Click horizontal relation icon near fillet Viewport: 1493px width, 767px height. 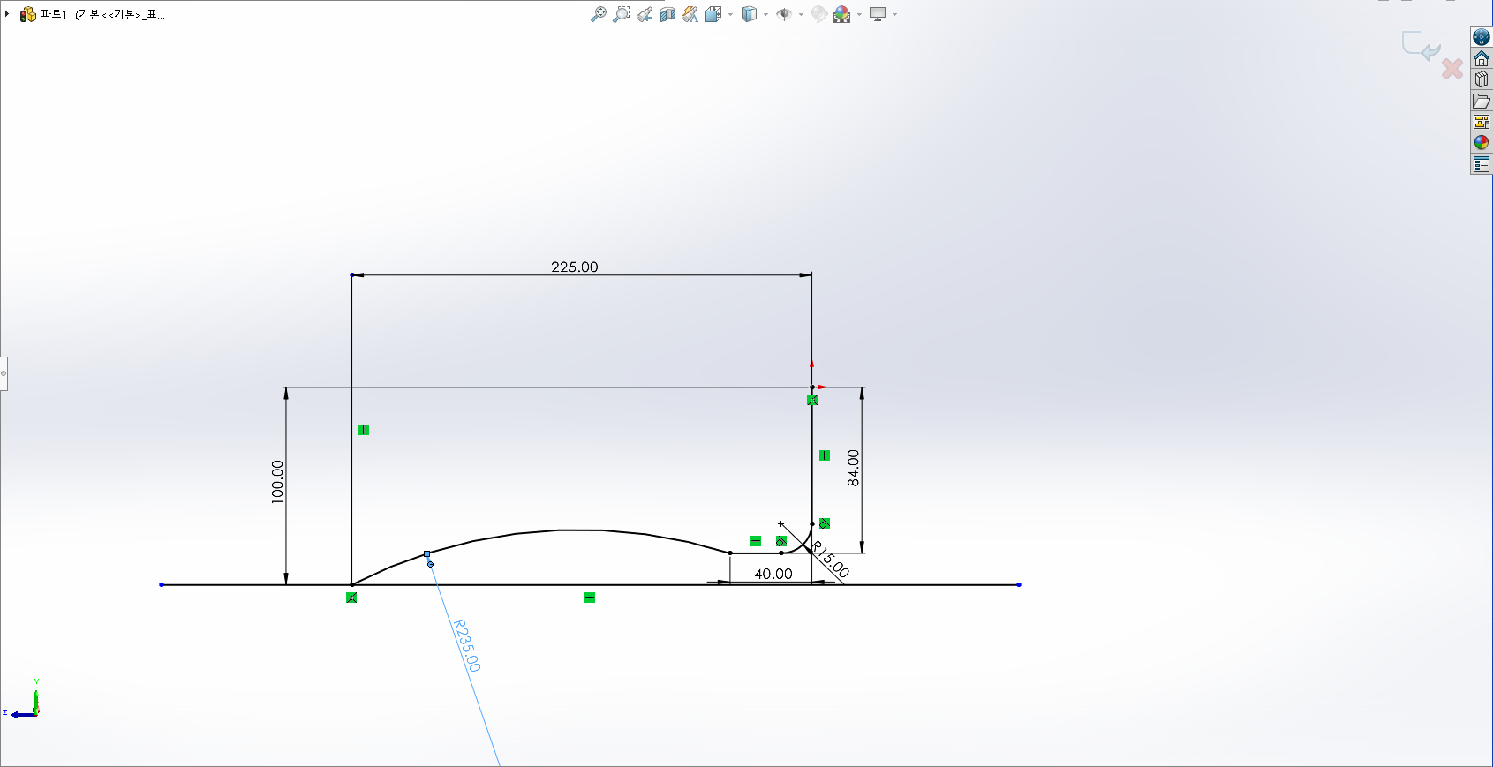coord(756,541)
